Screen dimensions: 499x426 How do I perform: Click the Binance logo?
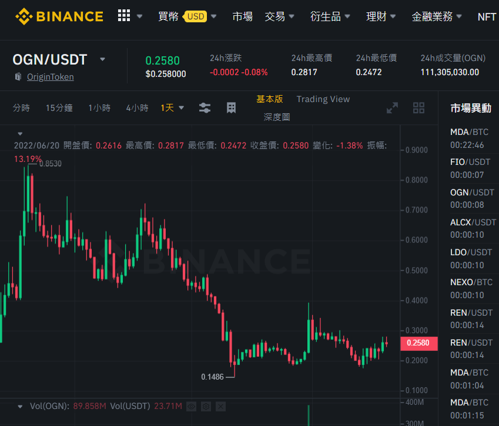click(x=59, y=16)
